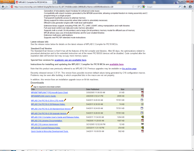Click the pencil icon beside Standard-Eval Version
The height and width of the screenshot is (151, 194).
coord(72,108)
